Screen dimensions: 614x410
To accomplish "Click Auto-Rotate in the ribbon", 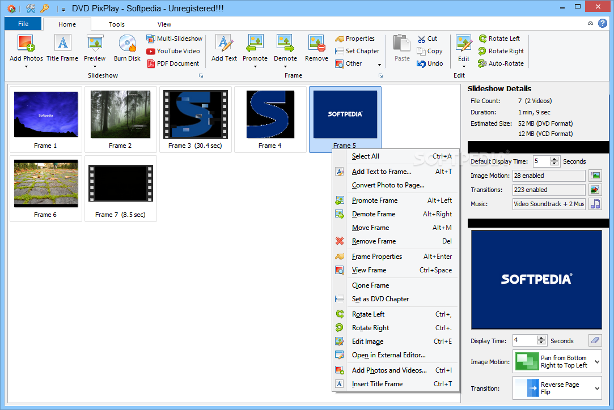I will 501,63.
